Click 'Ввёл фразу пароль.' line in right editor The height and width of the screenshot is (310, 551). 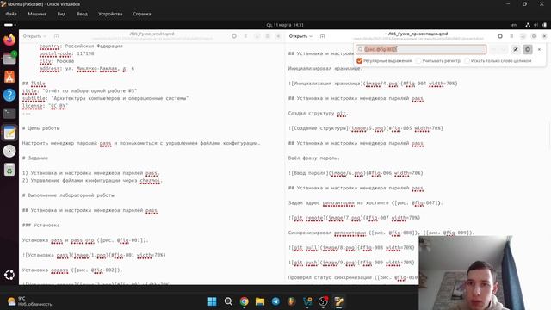coord(313,158)
